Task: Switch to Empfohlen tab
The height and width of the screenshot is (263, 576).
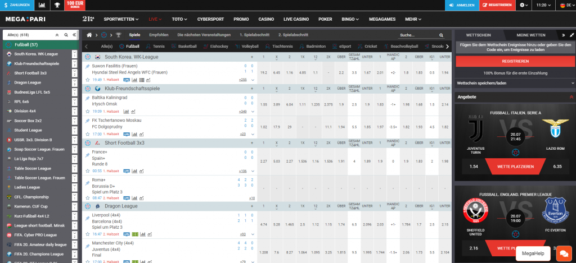Action: 159,35
